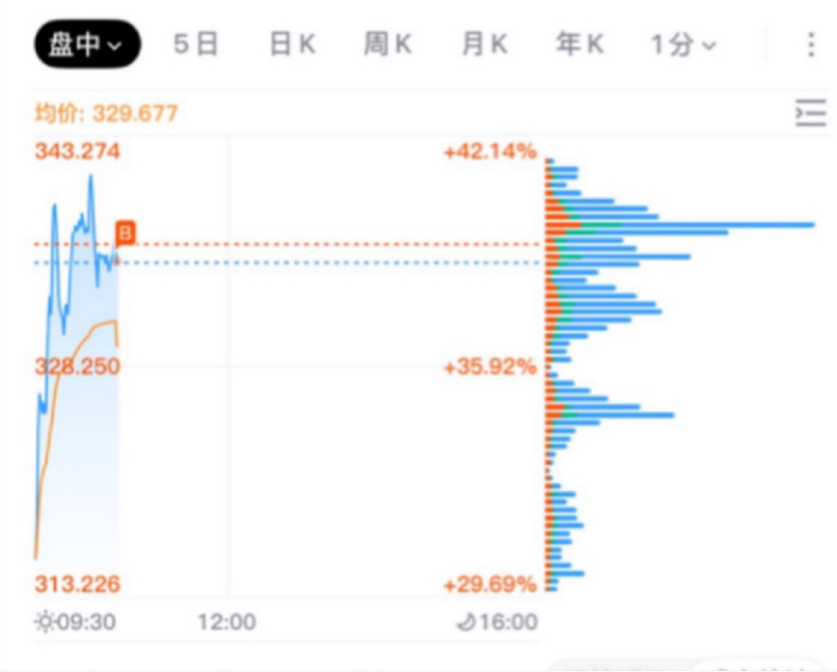Click the 343.274 upper price label
Screen dimensions: 837x672
click(78, 152)
